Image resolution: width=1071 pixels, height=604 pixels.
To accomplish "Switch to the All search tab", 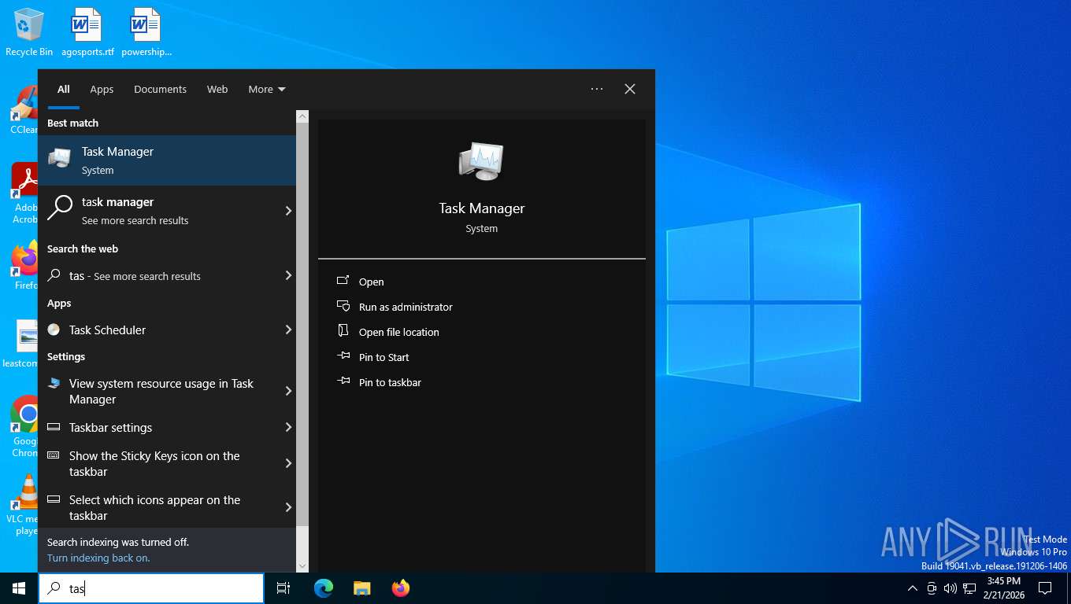I will point(64,89).
